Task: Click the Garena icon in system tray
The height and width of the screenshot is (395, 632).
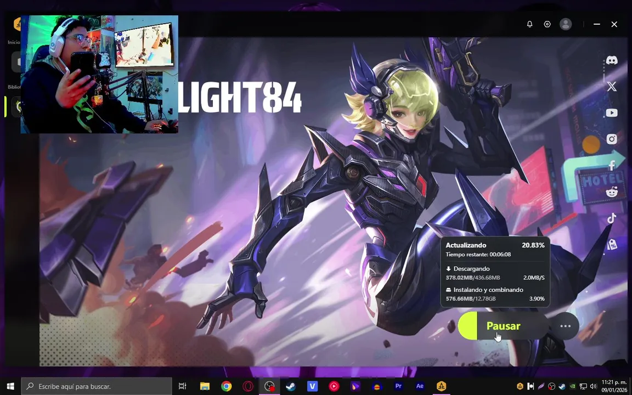Action: coord(520,386)
